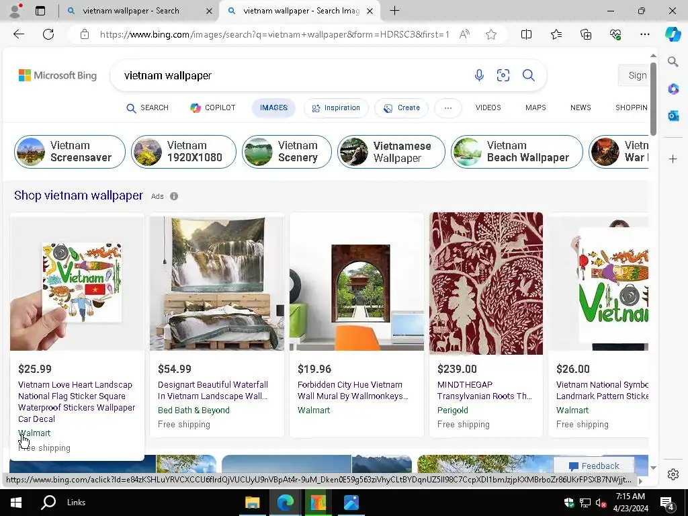Open Vietnam Love Heart sticker image
Viewport: 688px width, 516px height.
tap(77, 282)
